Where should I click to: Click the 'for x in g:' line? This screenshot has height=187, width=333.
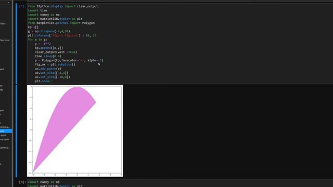click(x=37, y=39)
